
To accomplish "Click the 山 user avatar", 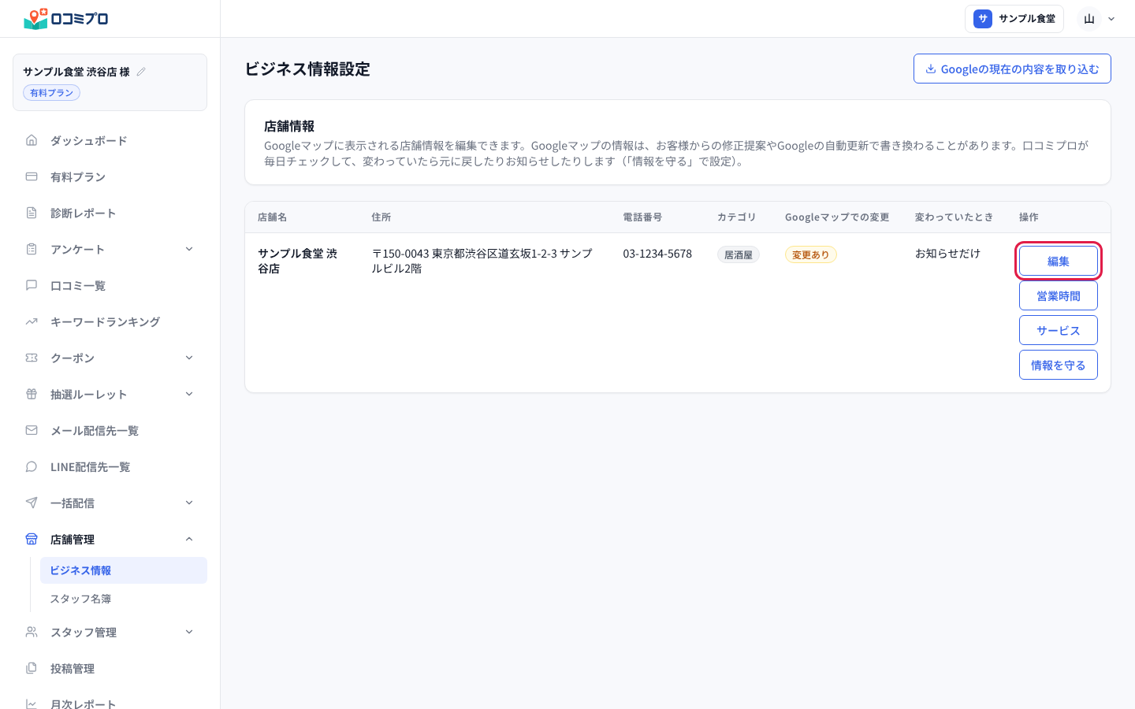I will point(1089,19).
